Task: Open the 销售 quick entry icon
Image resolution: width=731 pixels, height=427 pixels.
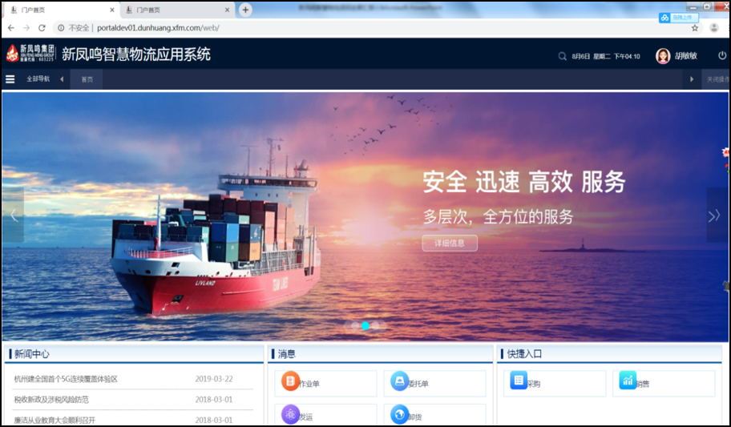Action: [628, 381]
